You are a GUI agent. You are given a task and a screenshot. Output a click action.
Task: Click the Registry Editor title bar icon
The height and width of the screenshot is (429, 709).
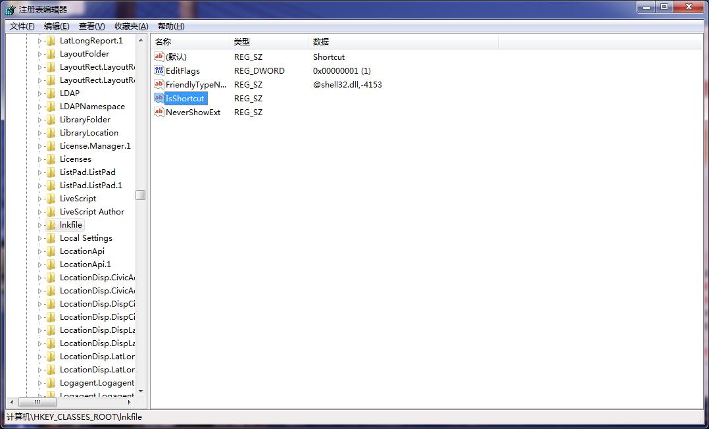point(10,9)
